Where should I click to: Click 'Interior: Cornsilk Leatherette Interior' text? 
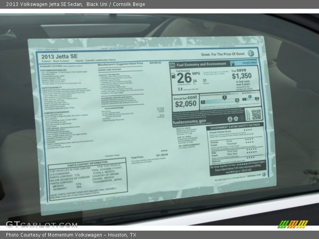click(x=96, y=60)
